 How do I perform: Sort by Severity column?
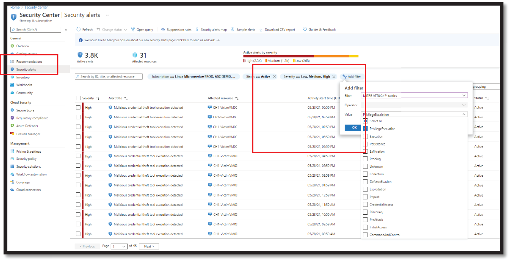coord(91,98)
